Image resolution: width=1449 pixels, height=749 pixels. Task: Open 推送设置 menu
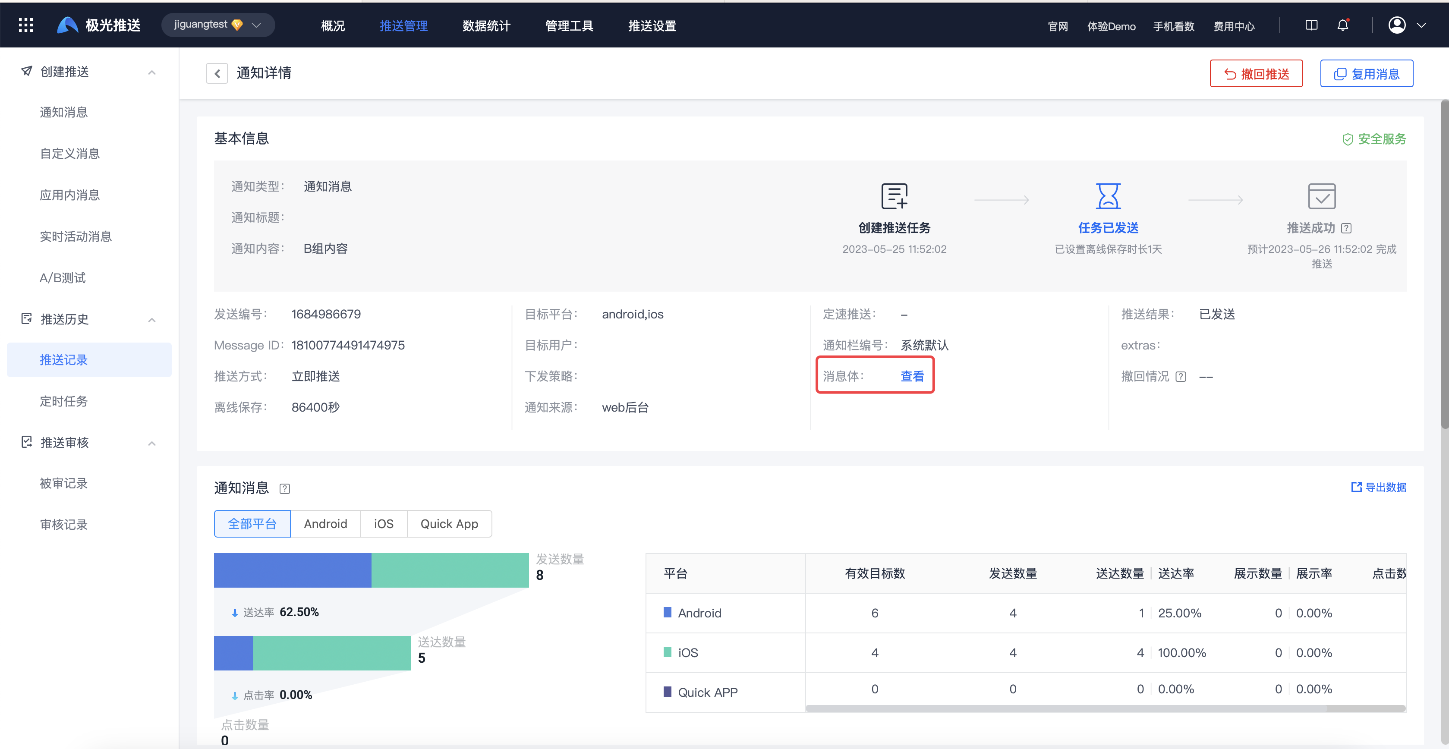point(652,26)
